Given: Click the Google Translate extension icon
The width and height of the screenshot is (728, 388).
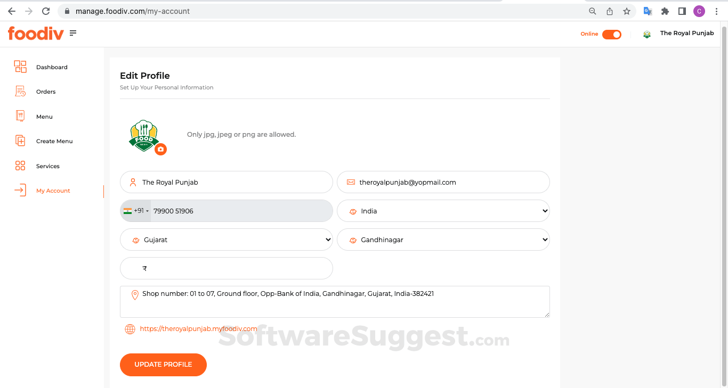Looking at the screenshot, I should tap(648, 11).
